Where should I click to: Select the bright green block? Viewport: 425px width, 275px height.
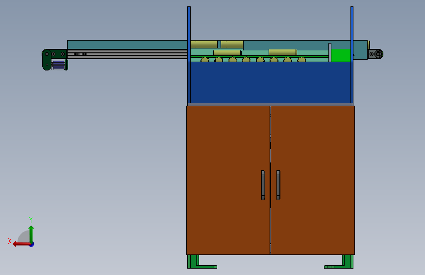tap(341, 55)
